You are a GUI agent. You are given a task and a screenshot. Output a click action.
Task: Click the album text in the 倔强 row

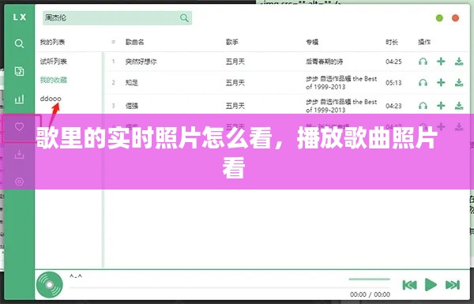(x=341, y=106)
